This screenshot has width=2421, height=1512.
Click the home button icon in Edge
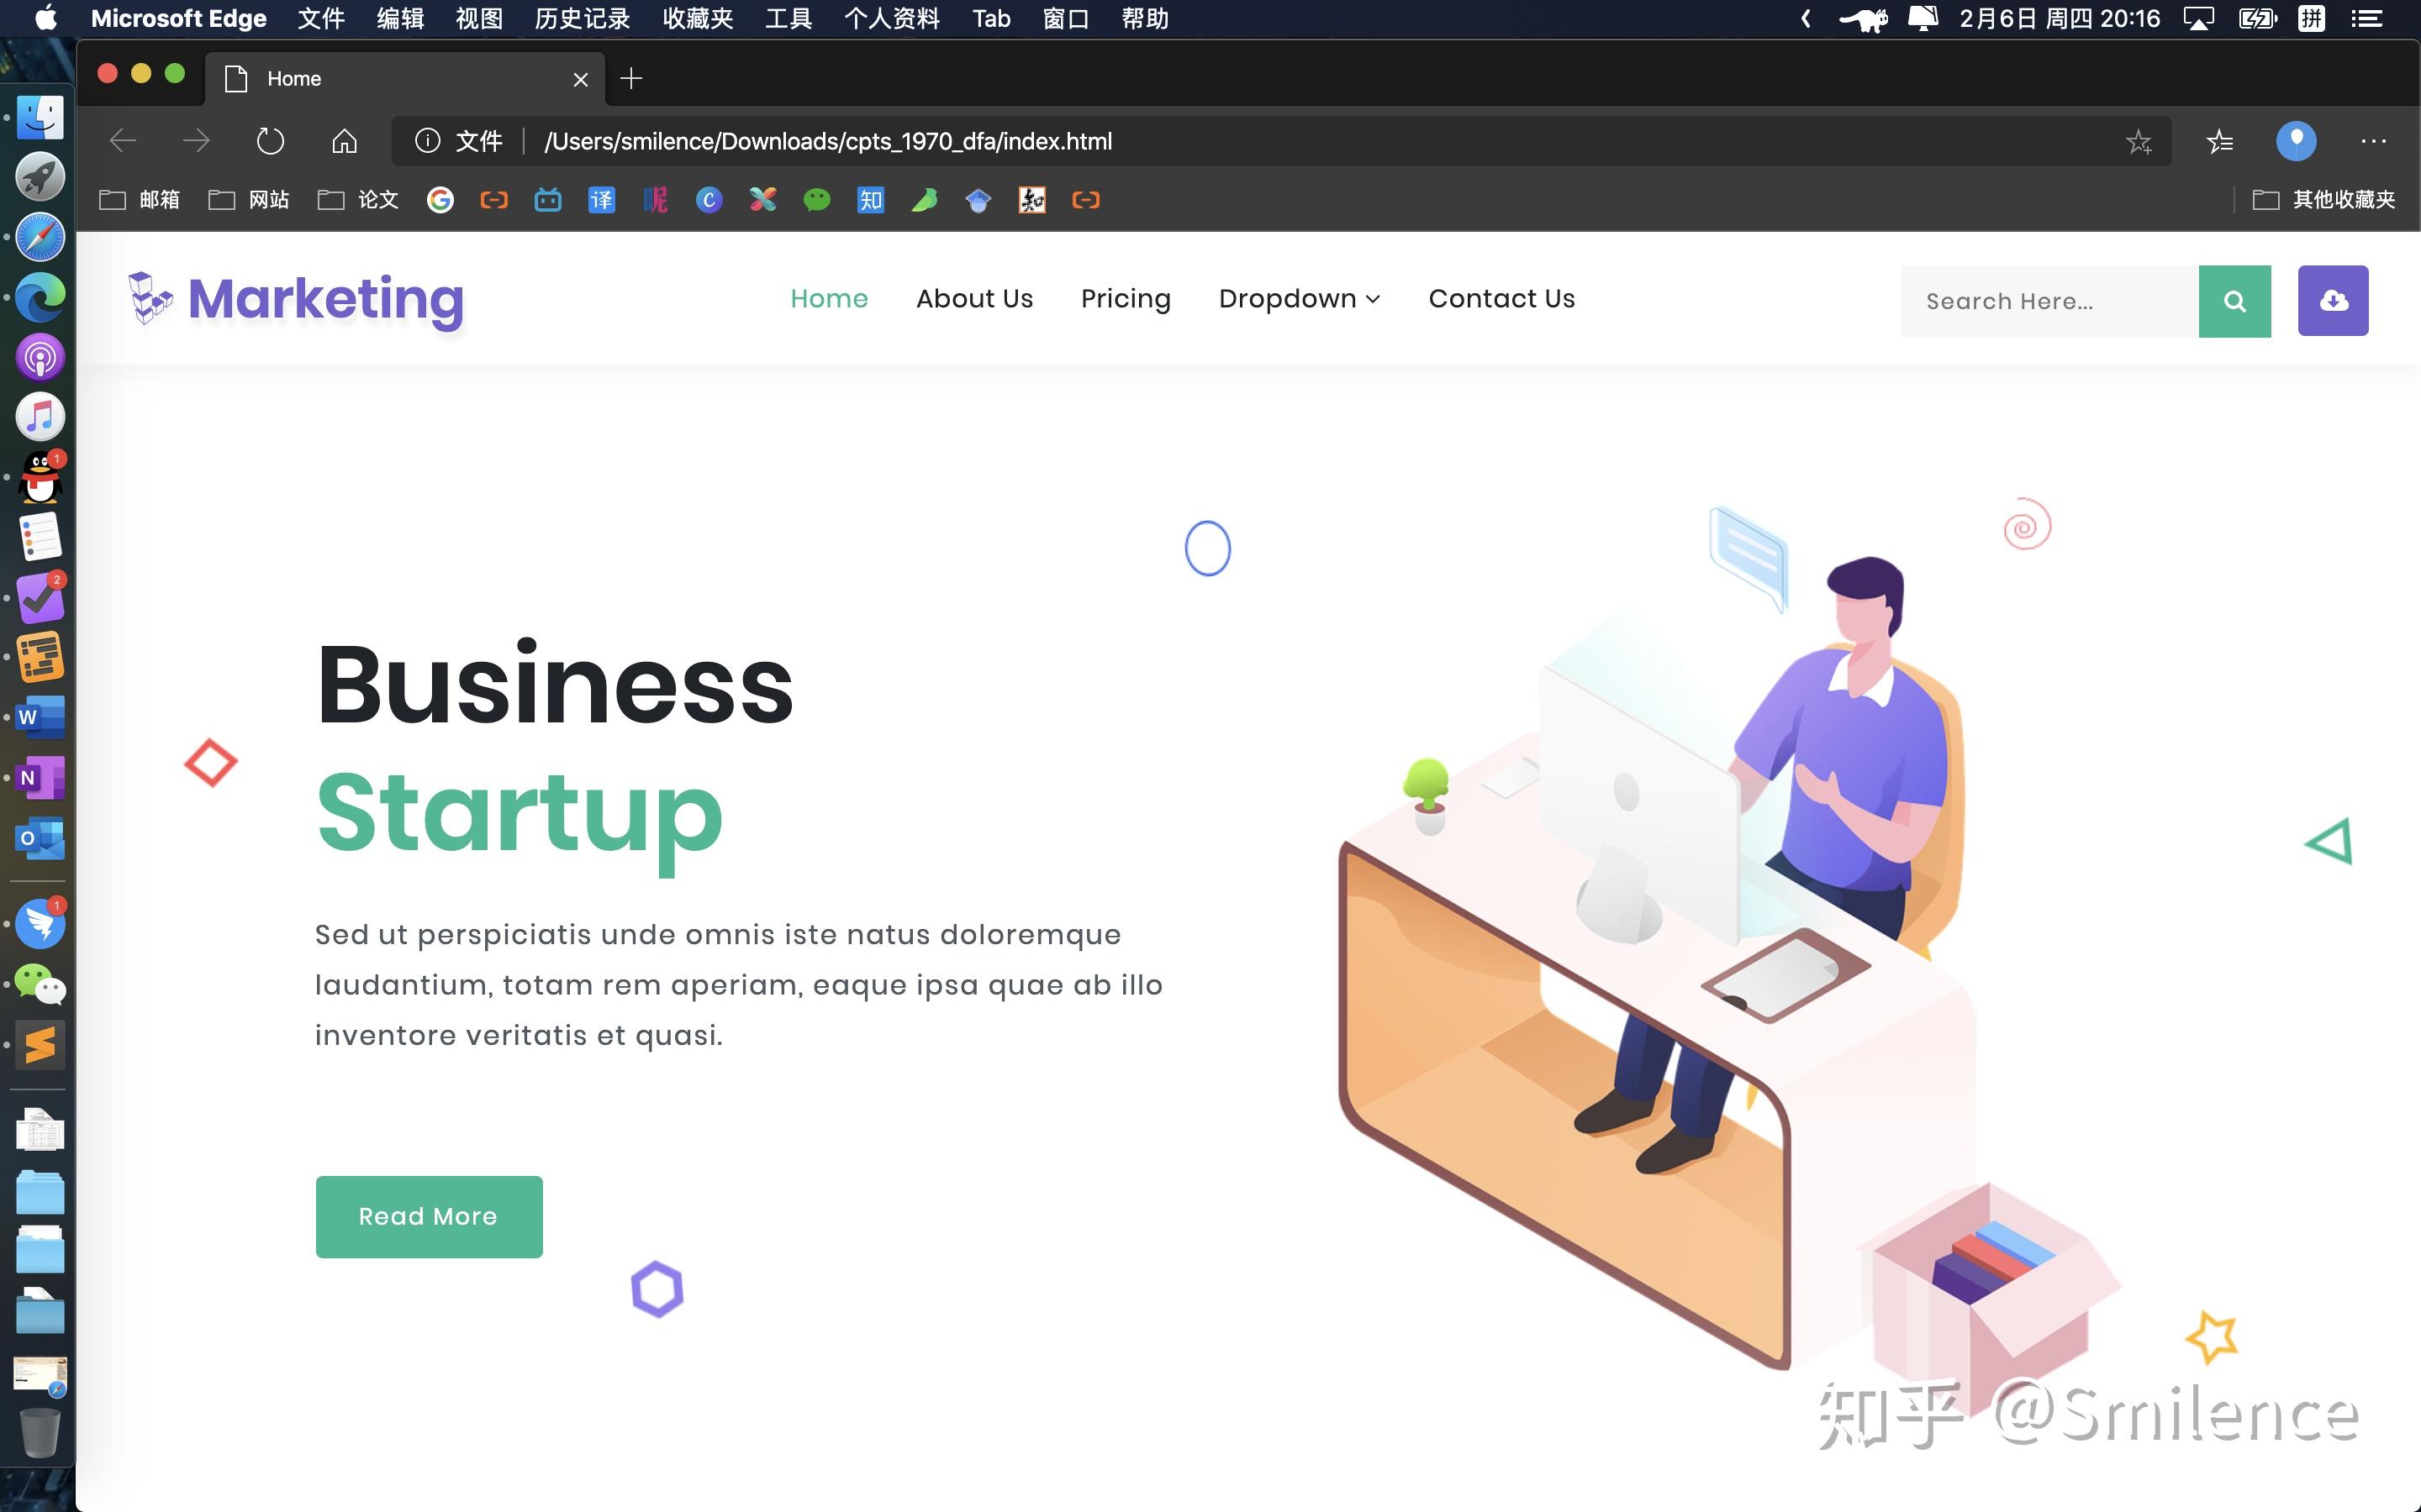(x=343, y=141)
